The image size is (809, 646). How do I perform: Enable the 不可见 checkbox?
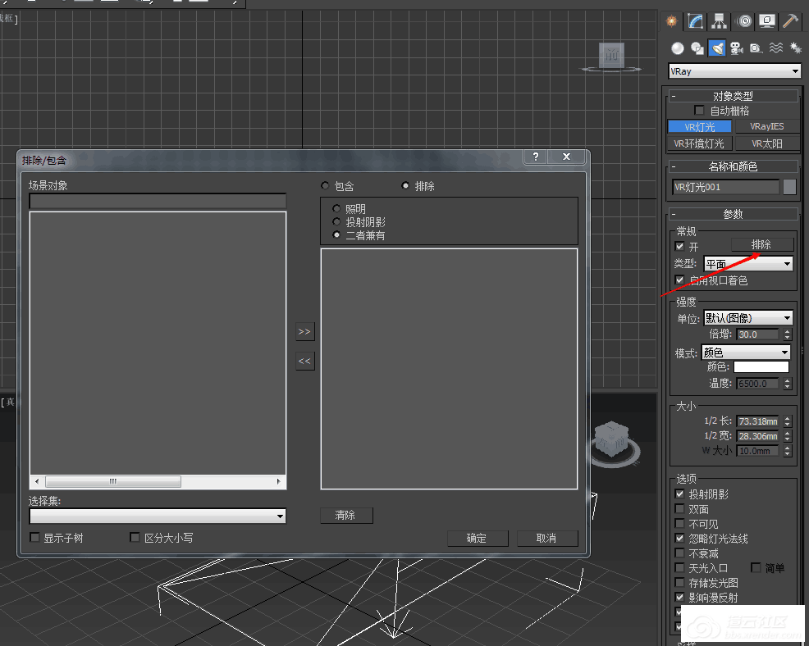[680, 524]
